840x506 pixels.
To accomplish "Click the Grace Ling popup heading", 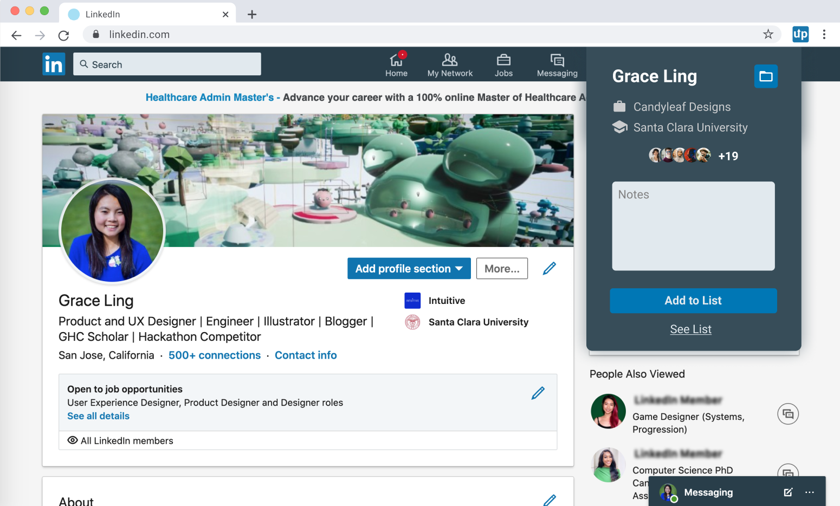I will 654,76.
